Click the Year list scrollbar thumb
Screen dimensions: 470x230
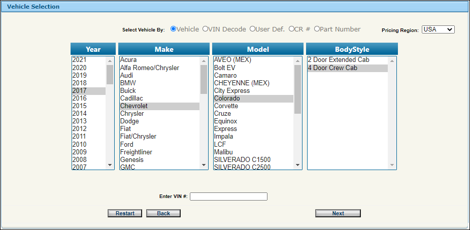[x=110, y=75]
